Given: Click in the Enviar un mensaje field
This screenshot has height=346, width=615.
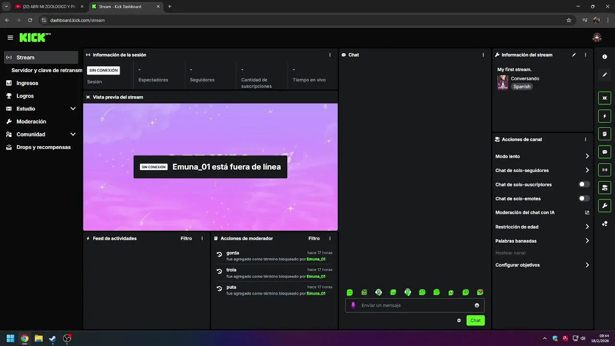Looking at the screenshot, I should tap(415, 305).
